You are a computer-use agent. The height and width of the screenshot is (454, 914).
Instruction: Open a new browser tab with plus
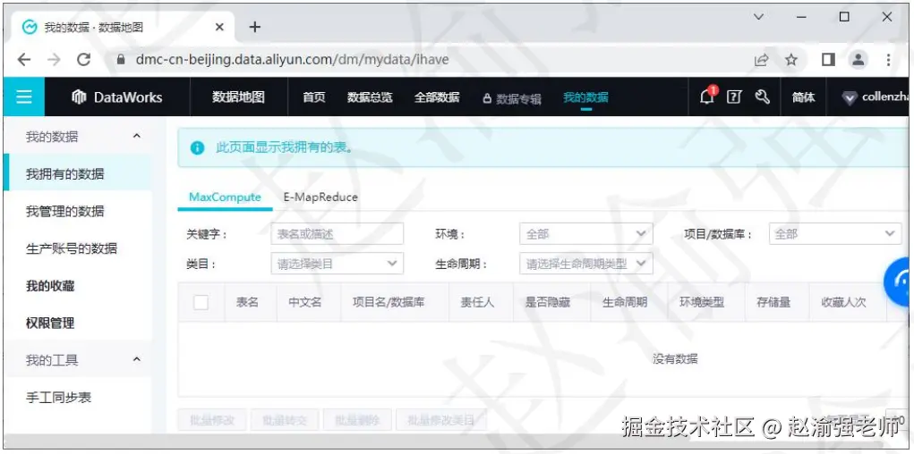point(255,27)
